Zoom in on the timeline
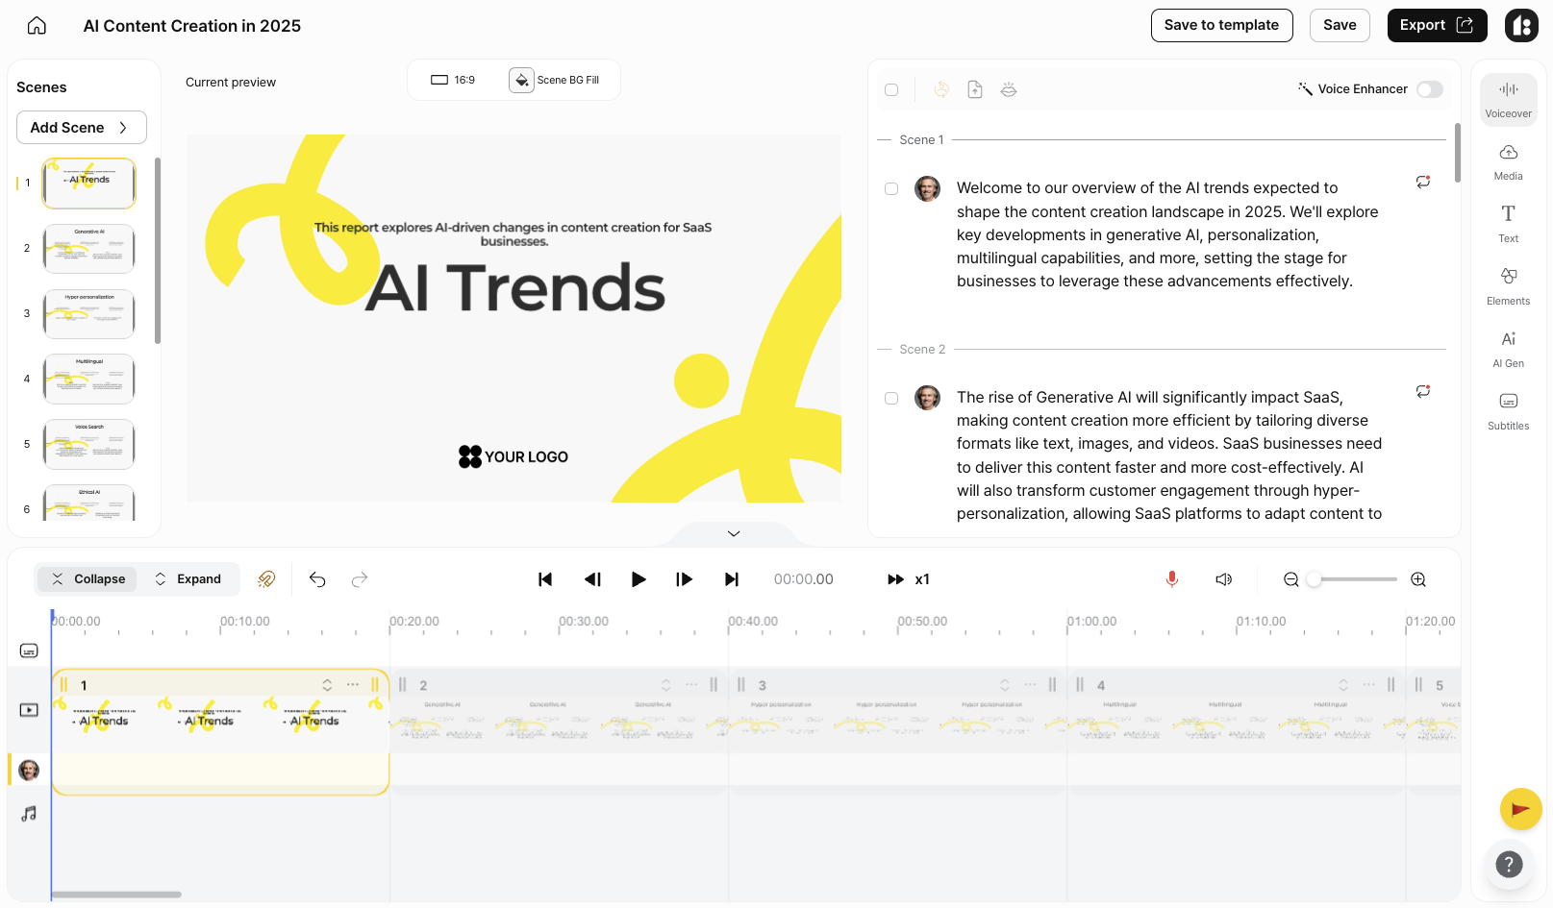The height and width of the screenshot is (908, 1553). point(1417,579)
